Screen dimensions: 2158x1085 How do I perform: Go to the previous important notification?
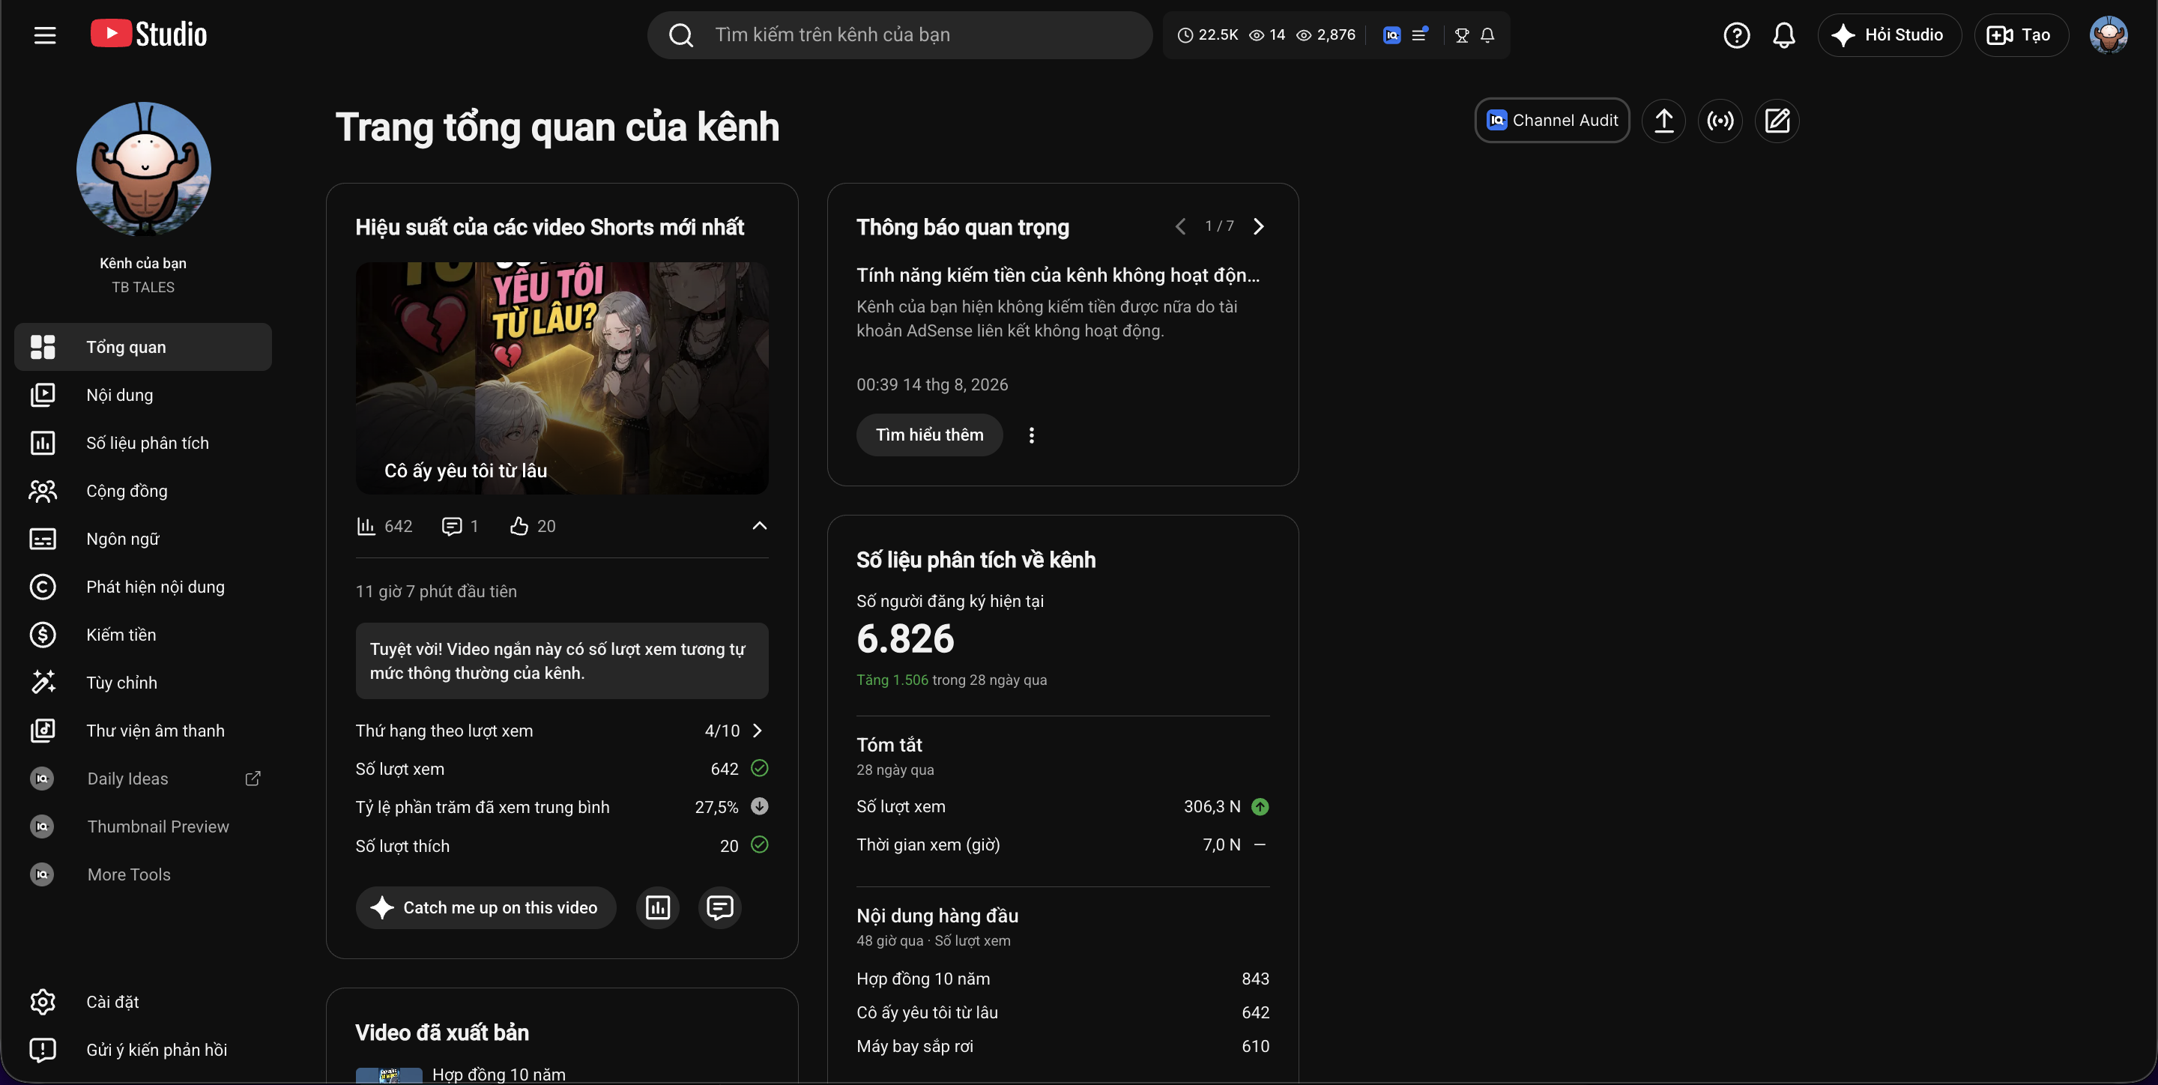1180,226
